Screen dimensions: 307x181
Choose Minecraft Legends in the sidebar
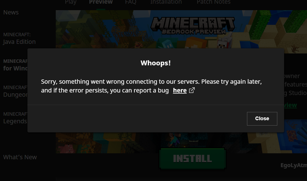[15, 118]
